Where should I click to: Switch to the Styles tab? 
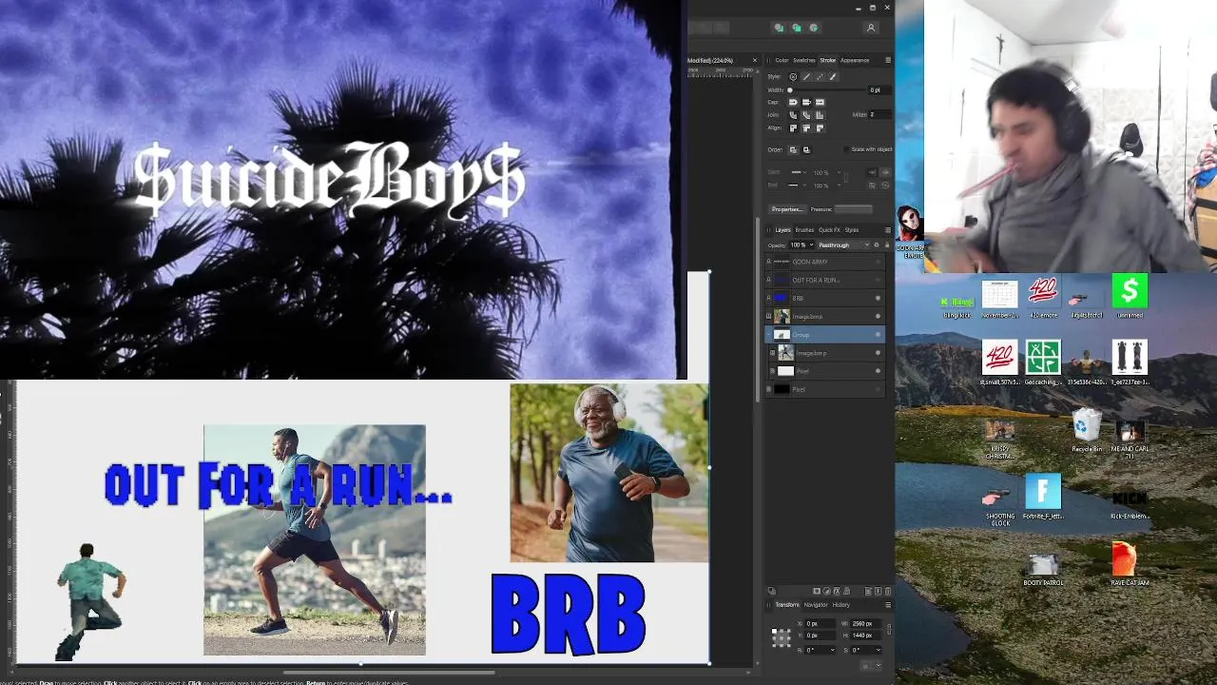coord(852,230)
